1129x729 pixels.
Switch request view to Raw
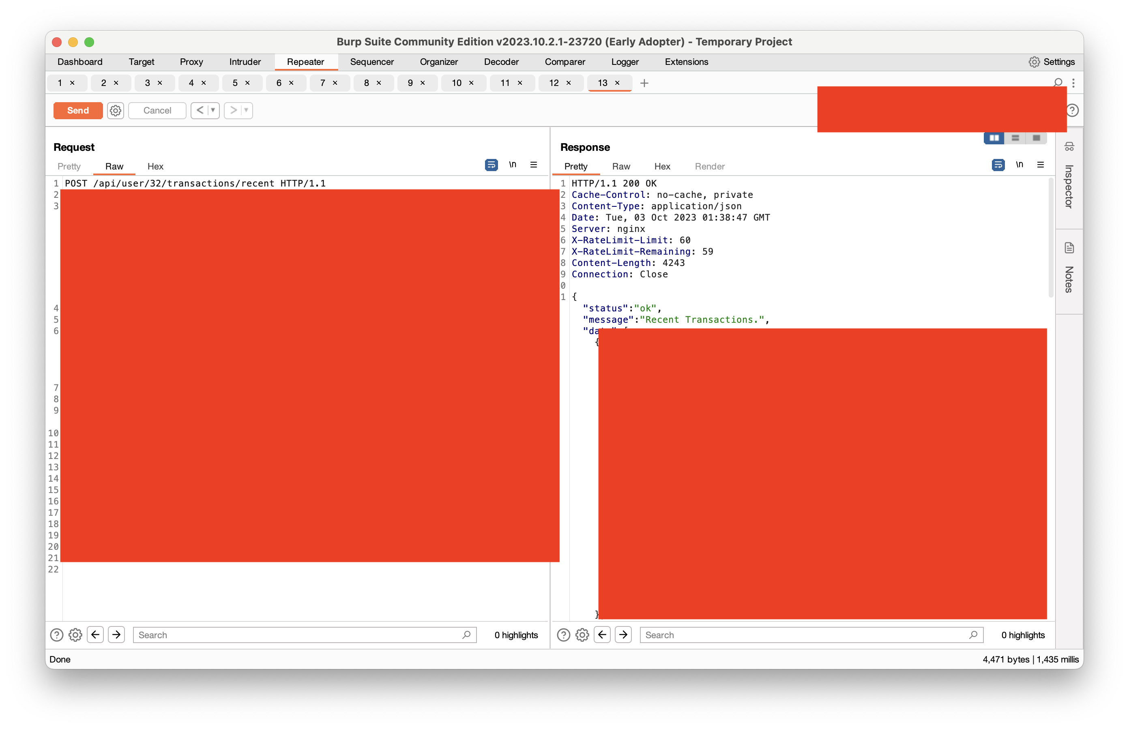[x=114, y=166]
